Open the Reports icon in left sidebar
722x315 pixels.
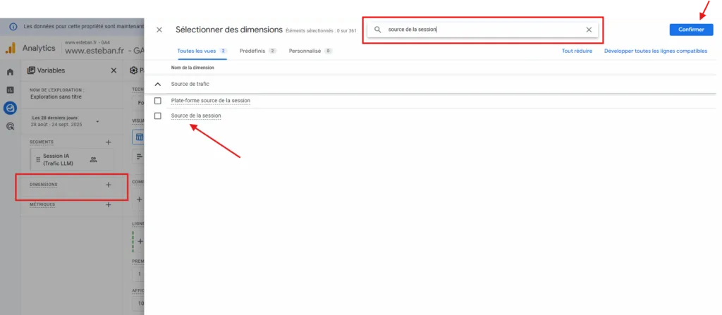click(10, 90)
